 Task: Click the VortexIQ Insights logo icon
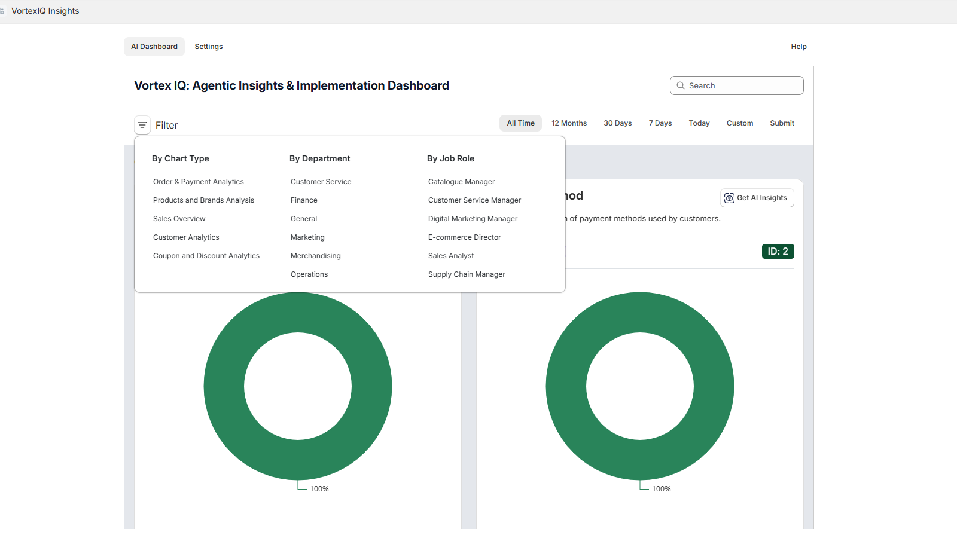[x=4, y=10]
